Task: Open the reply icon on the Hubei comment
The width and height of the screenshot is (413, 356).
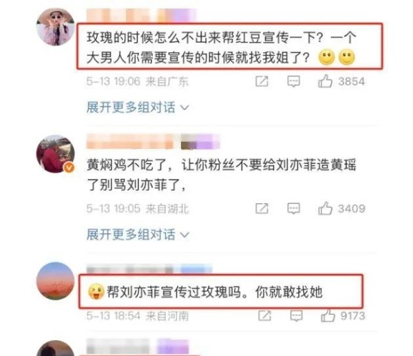Action: click(x=293, y=209)
